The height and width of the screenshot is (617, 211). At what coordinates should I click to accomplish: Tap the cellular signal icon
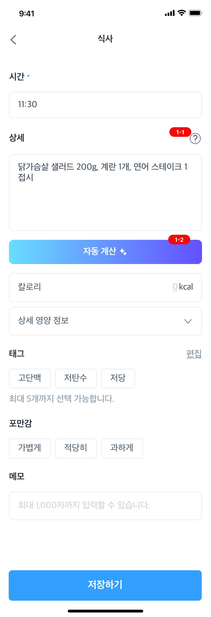(x=170, y=13)
